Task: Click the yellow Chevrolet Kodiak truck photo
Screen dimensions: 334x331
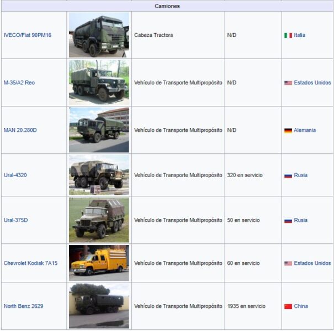Action: pyautogui.click(x=99, y=263)
